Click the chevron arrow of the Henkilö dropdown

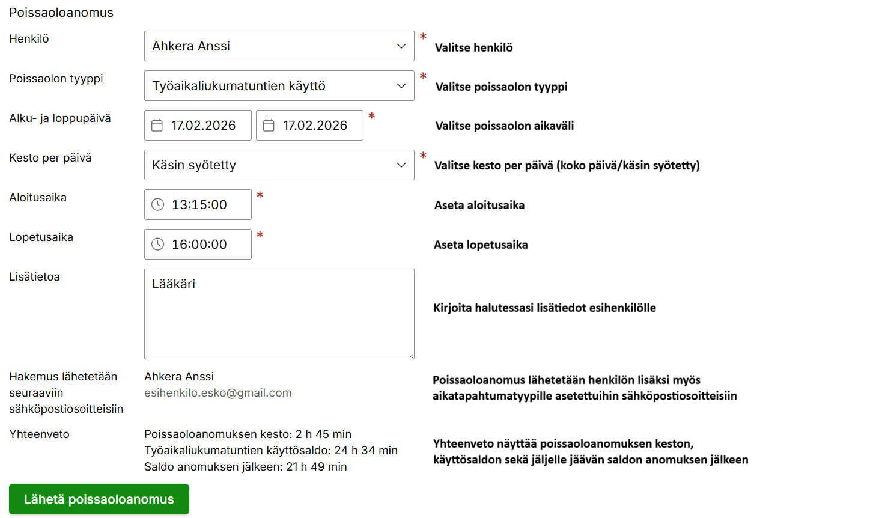(x=401, y=46)
